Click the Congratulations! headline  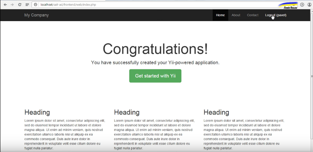(155, 49)
